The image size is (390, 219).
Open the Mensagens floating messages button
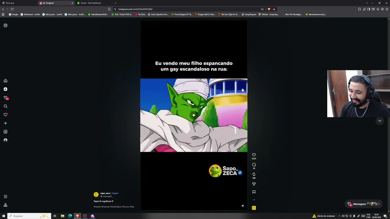click(364, 204)
